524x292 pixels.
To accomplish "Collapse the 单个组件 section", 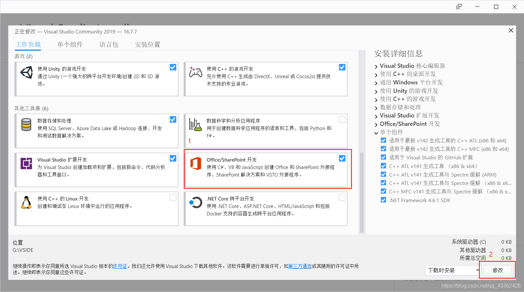I will coord(376,133).
